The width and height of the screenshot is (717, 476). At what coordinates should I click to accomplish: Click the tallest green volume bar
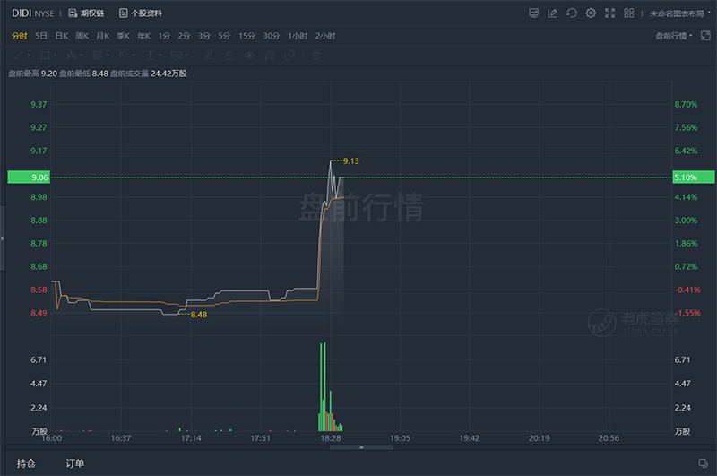(x=324, y=386)
